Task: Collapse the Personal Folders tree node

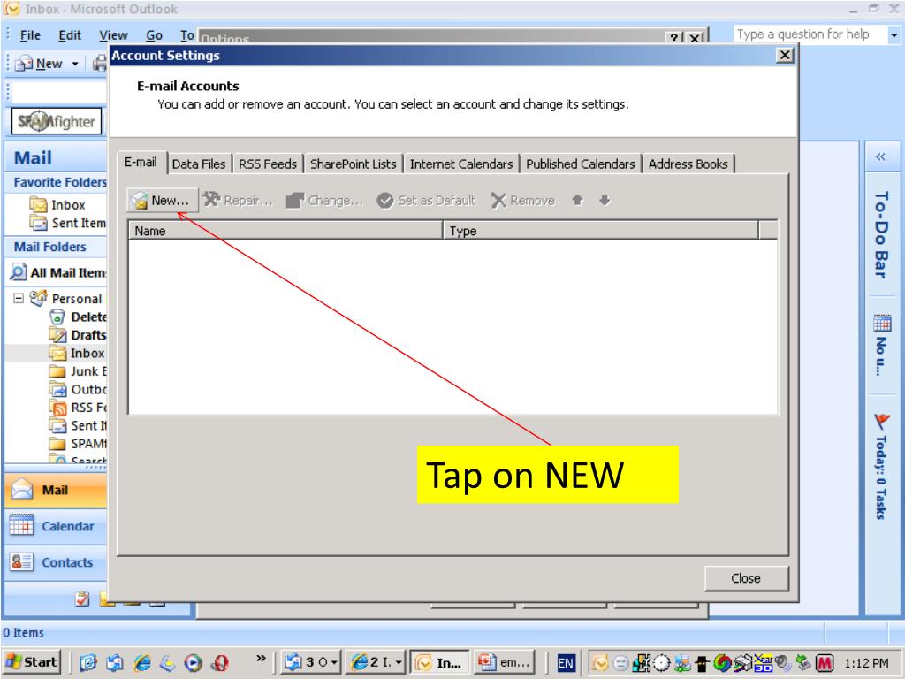Action: click(19, 298)
